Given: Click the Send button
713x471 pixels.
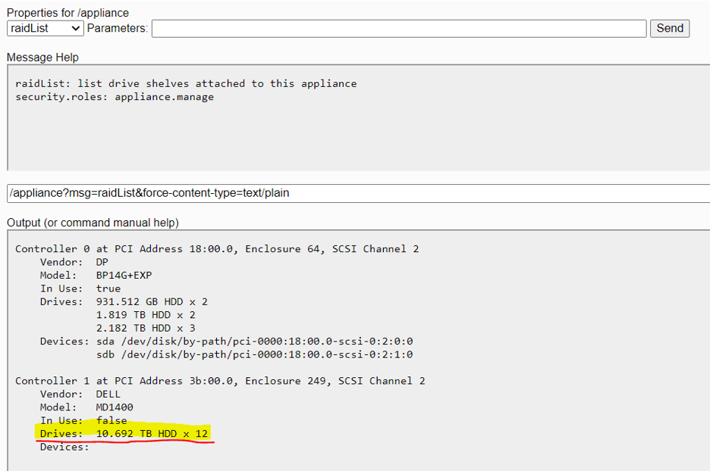Looking at the screenshot, I should coord(669,28).
